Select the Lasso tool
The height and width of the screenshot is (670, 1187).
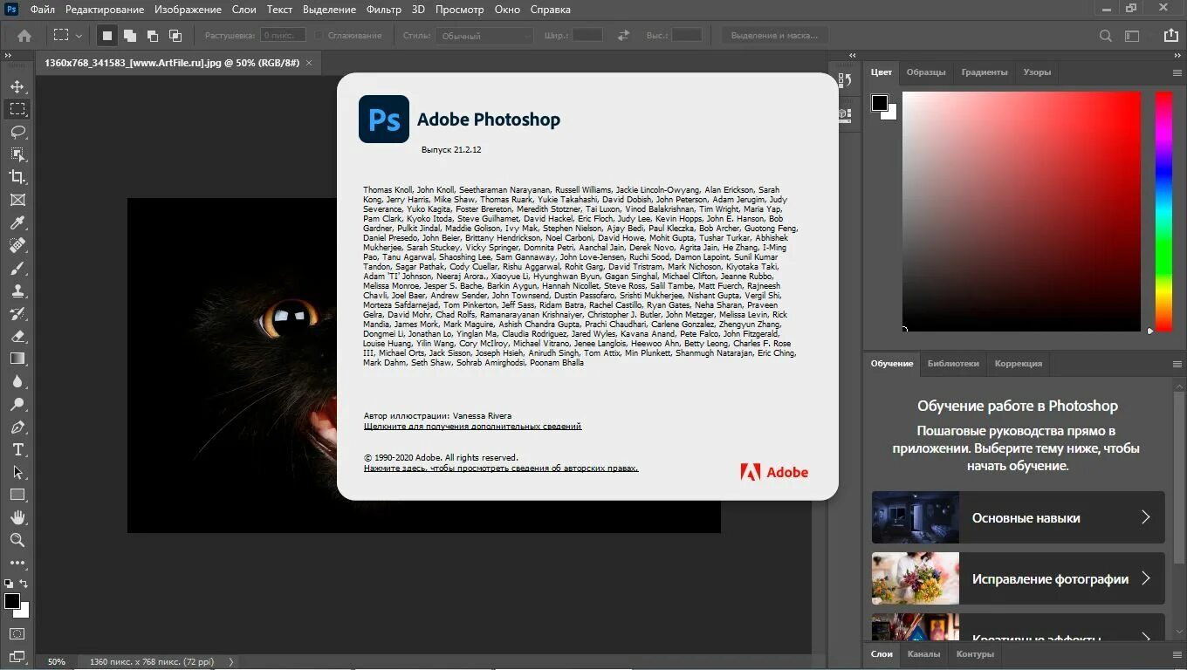tap(17, 132)
